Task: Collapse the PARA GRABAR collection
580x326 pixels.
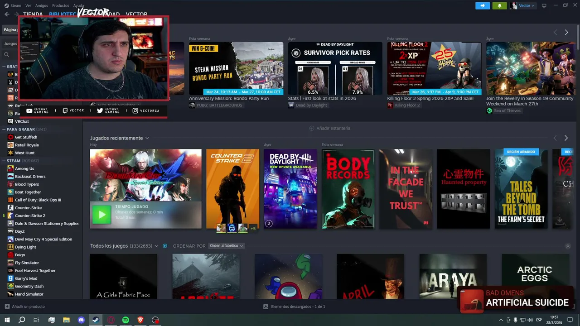Action: point(4,129)
